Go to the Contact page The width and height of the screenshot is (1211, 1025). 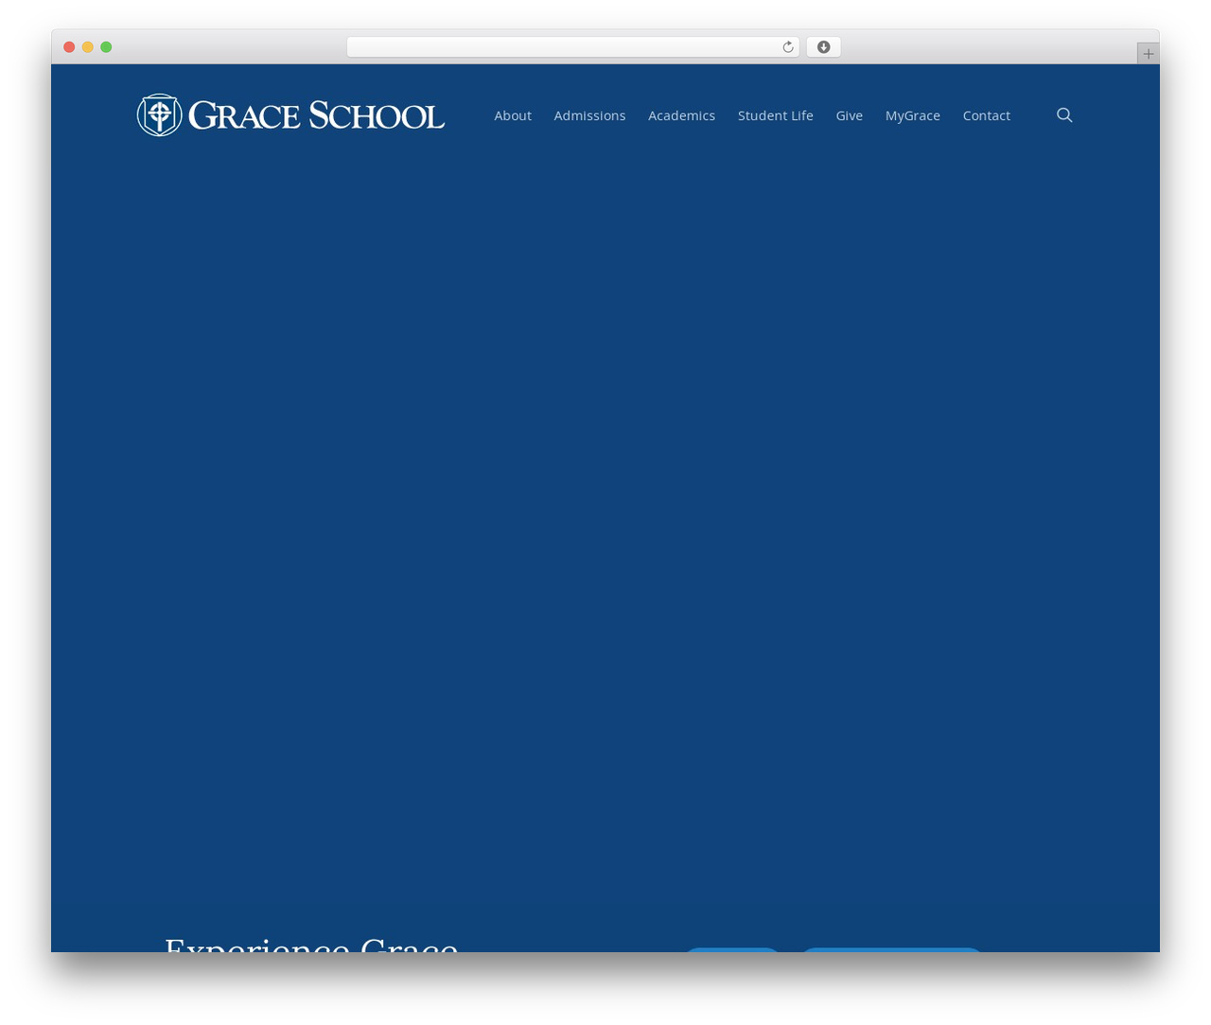coord(987,115)
